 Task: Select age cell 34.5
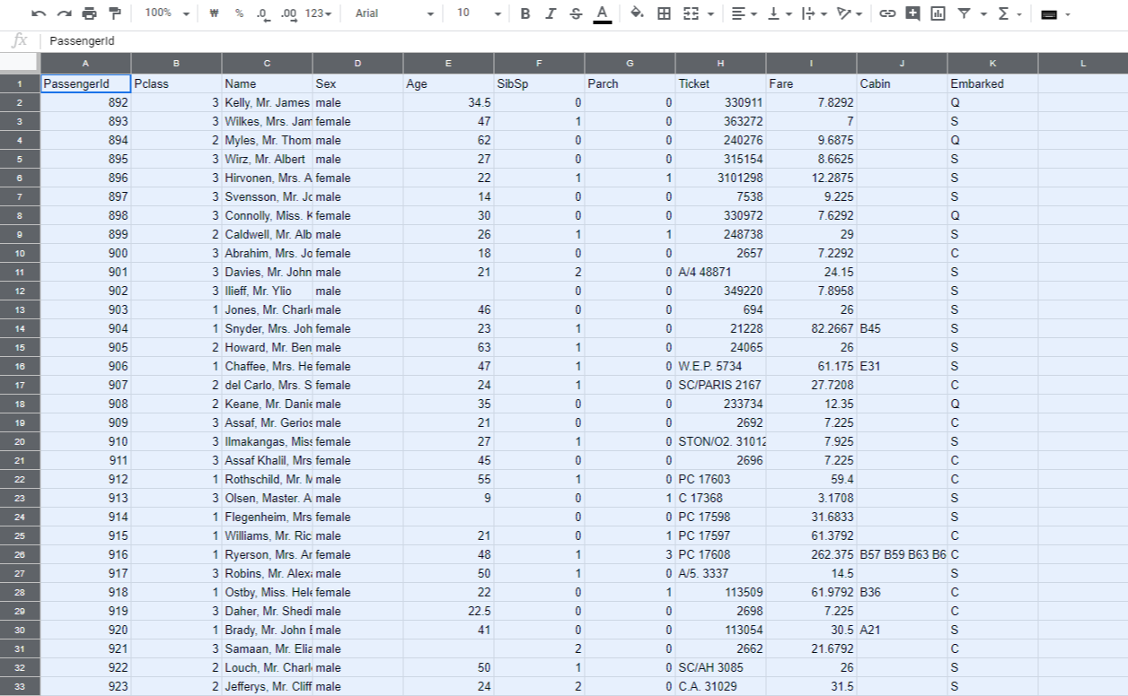tap(448, 102)
